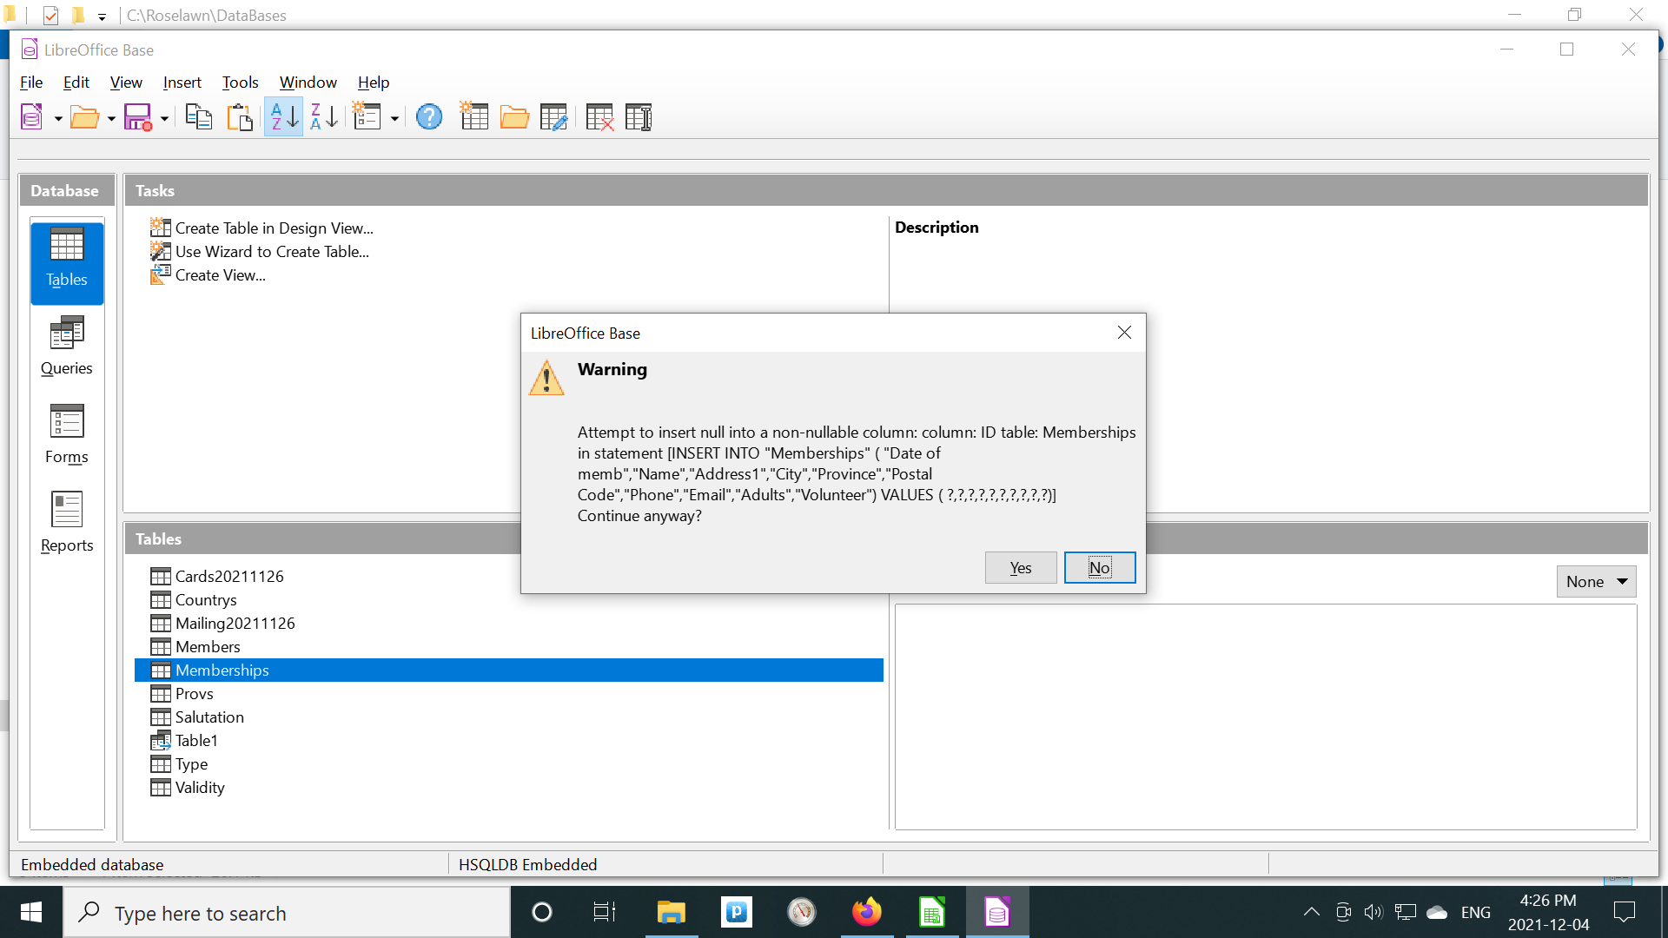Click Rename Table toolbar icon

[x=639, y=117]
